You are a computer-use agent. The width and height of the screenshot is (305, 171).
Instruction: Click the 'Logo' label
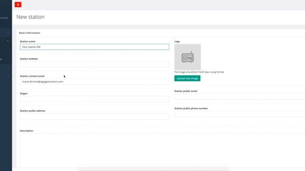pos(177,41)
